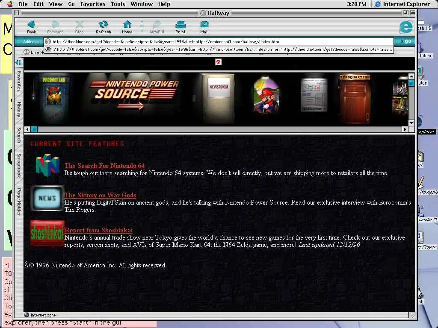Screen dimensions: 438x328
Task: Open the Window menu
Action: pyautogui.click(x=142, y=4)
